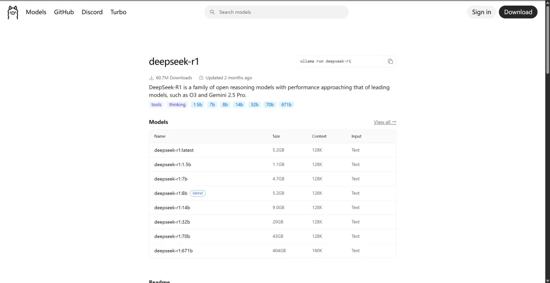This screenshot has width=550, height=283.
Task: Copy the ollama run command
Action: tap(390, 61)
